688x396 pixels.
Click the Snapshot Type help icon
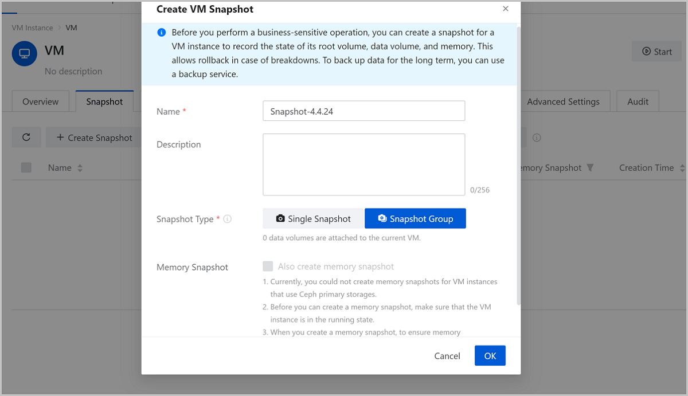[x=228, y=219]
